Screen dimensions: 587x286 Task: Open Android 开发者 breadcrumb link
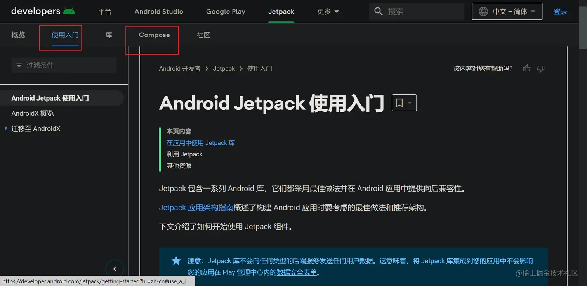(180, 69)
